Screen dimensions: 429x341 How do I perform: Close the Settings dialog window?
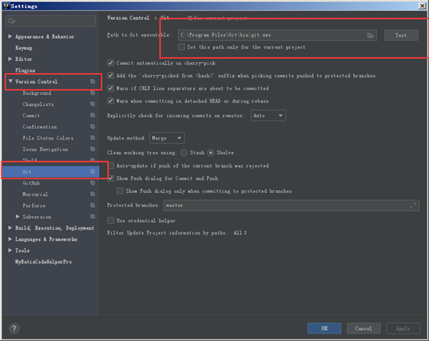coord(422,6)
